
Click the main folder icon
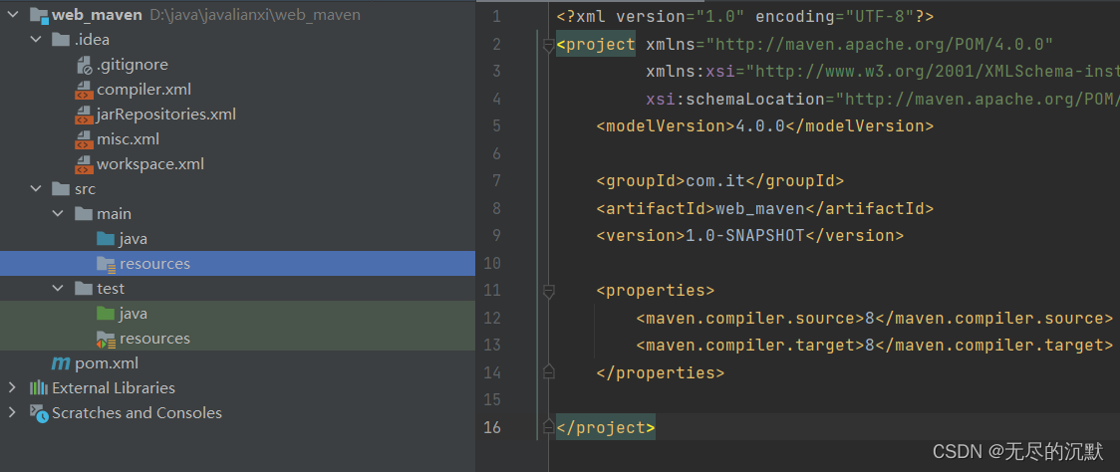tap(84, 213)
